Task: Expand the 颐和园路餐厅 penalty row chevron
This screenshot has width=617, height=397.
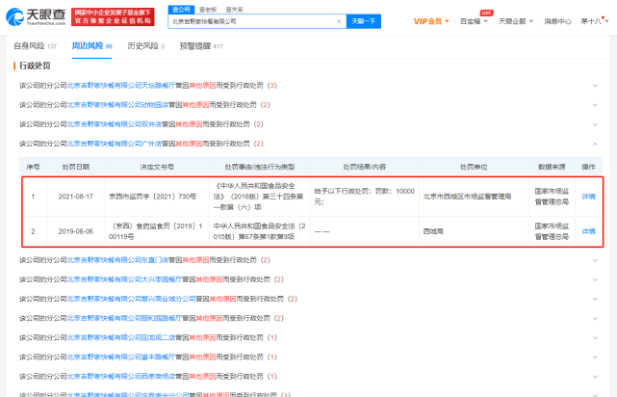Action: pyautogui.click(x=595, y=318)
